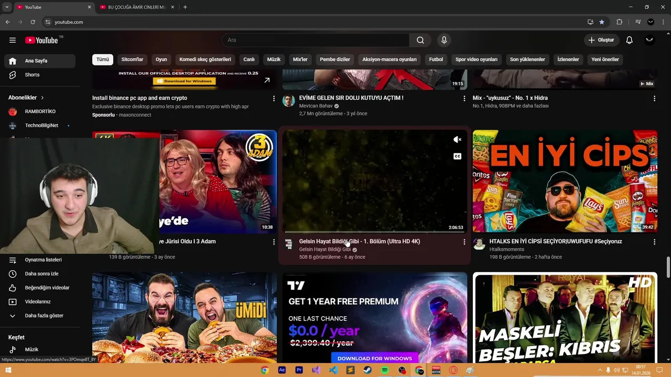The height and width of the screenshot is (377, 671).
Task: Select the Mix'ler filter chip
Action: (300, 60)
